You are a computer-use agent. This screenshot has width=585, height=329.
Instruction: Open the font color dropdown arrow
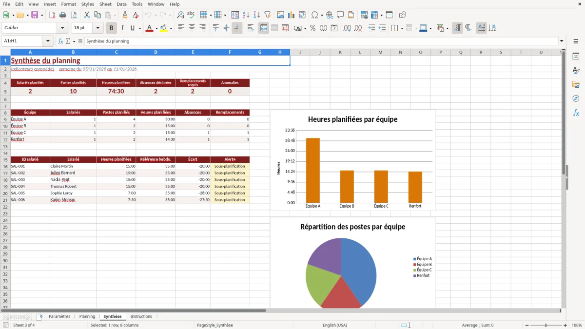tap(156, 28)
